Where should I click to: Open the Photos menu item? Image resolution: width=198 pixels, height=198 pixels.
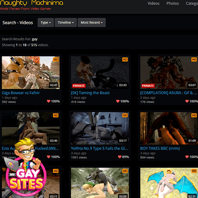coord(173,3)
